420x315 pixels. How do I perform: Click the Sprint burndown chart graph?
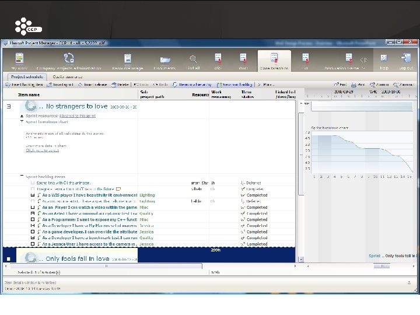[362, 152]
